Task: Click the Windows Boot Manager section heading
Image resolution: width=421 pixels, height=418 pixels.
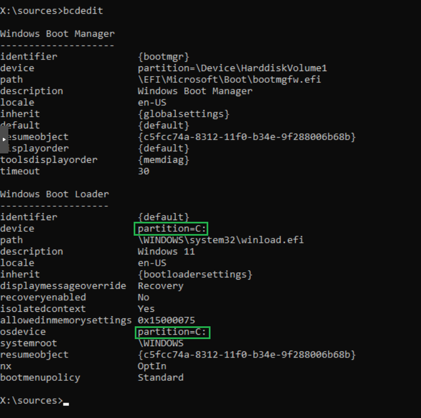Action: (57, 34)
